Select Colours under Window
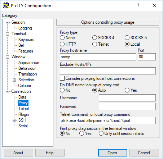The image size is (163, 159). pos(25,86)
